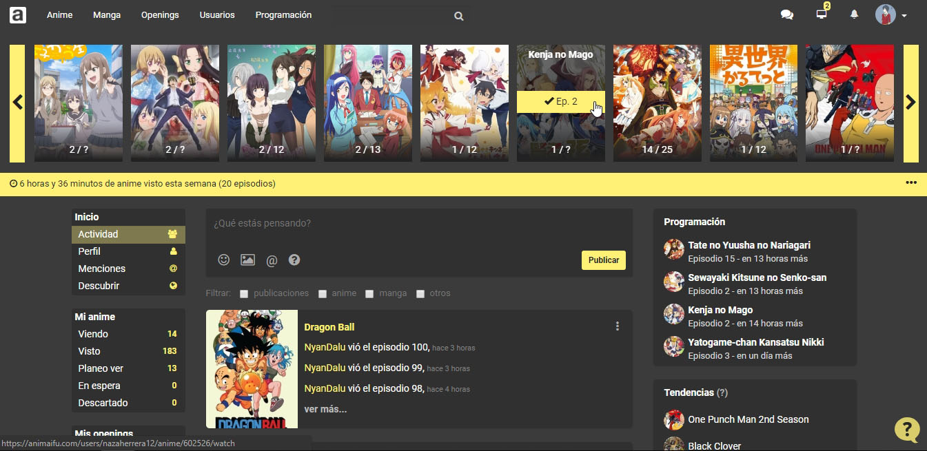Toggle the manga filter checkbox
Screen dimensions: 927x451
click(369, 294)
